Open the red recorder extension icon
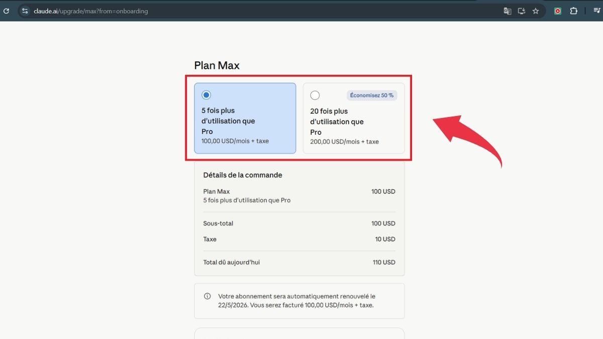 point(558,11)
